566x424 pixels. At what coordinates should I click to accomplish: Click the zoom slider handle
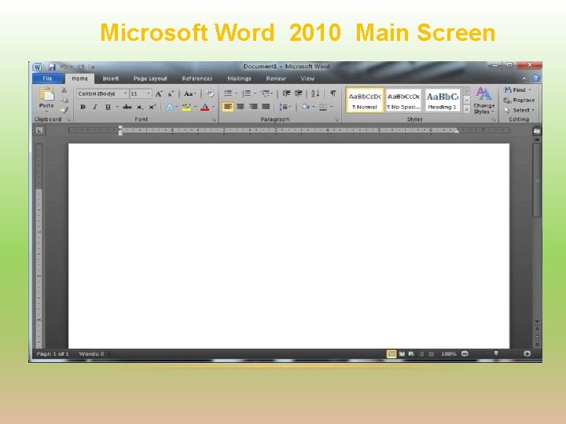click(496, 353)
